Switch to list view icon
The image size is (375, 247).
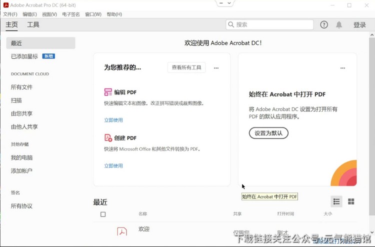point(336,201)
